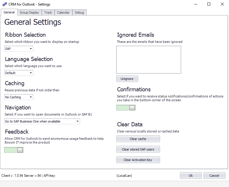The height and width of the screenshot is (187, 229).
Task: Switch to the Calendar tab
Action: pos(63,13)
